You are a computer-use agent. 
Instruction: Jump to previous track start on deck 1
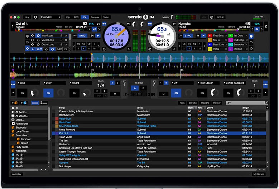click(x=92, y=35)
